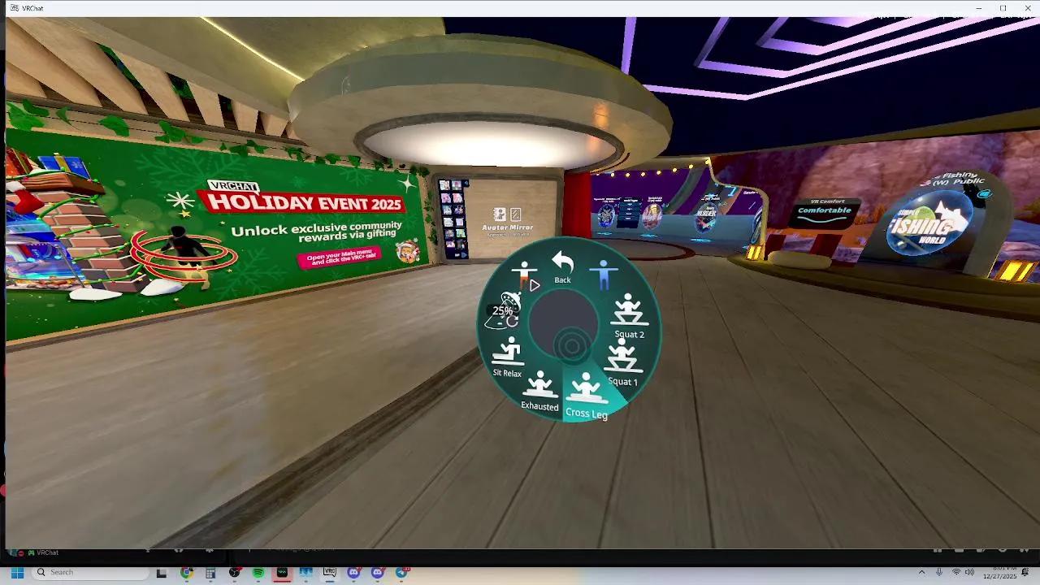Adjust the UFO 25% radial control
1040x585 pixels.
[x=503, y=311]
